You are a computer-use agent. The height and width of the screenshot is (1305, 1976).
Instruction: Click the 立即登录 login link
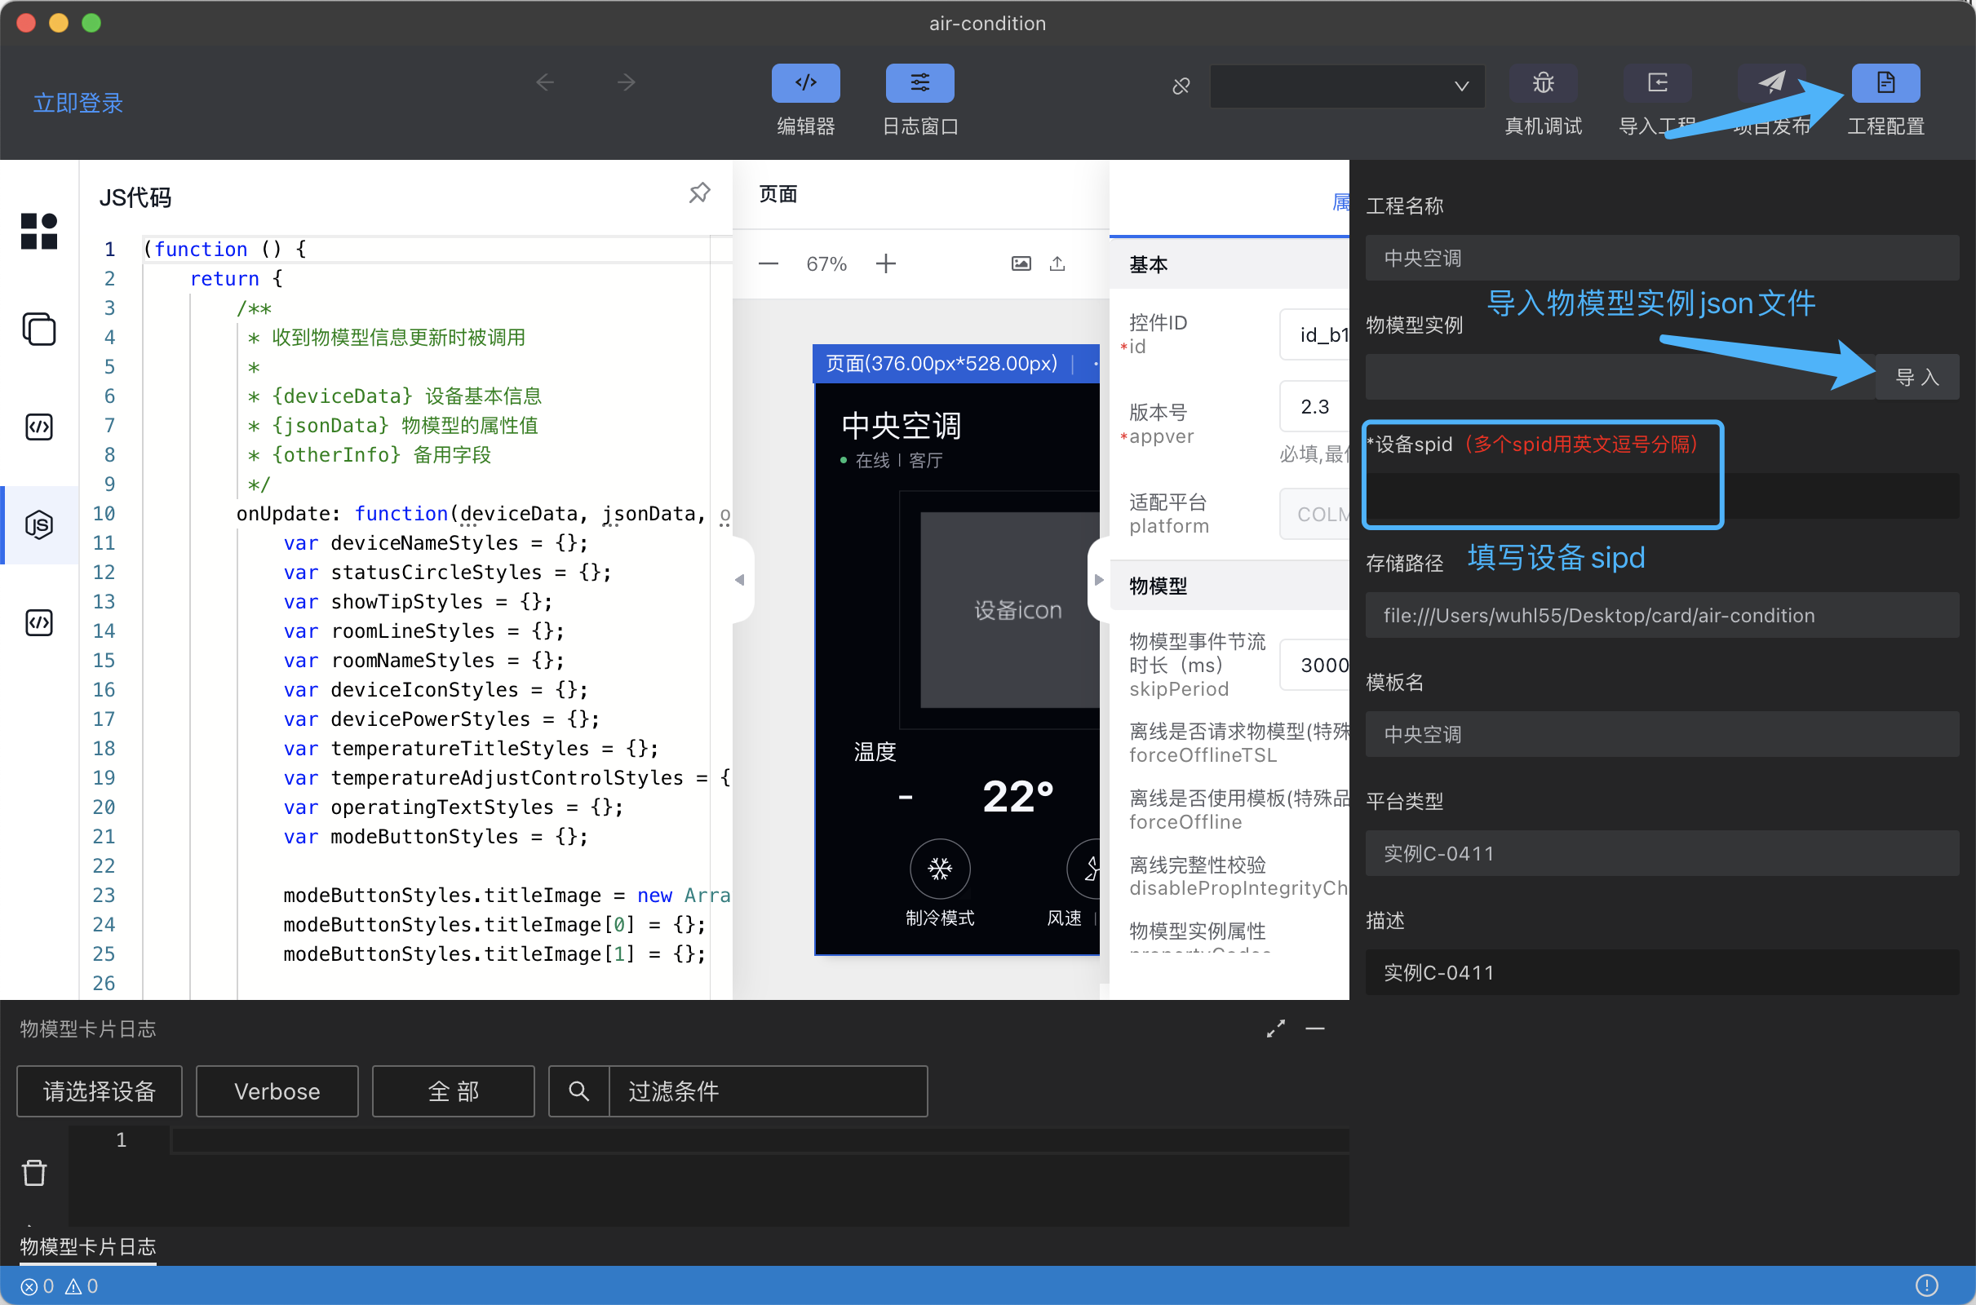point(78,104)
